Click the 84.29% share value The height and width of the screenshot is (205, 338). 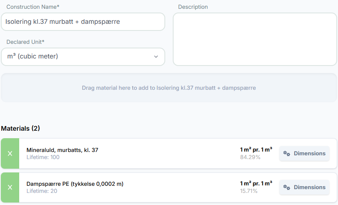tap(250, 157)
